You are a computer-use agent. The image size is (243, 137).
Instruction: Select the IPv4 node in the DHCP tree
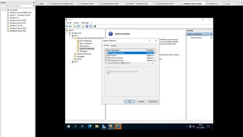coord(76,35)
